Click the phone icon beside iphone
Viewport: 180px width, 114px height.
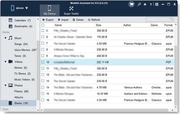pos(13,8)
